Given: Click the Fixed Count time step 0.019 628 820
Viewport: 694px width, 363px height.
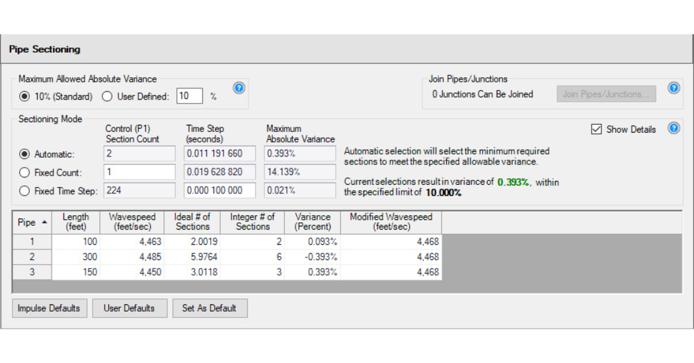Looking at the screenshot, I should (219, 172).
